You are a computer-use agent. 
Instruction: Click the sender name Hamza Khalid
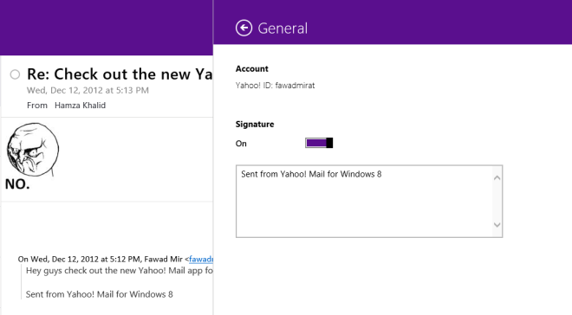pos(80,106)
